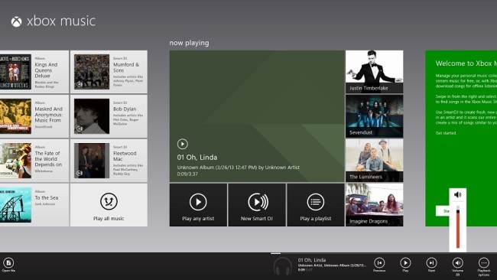Screen dimensions: 497x280
Task: Open To the Sea album tile
Action: 34,205
